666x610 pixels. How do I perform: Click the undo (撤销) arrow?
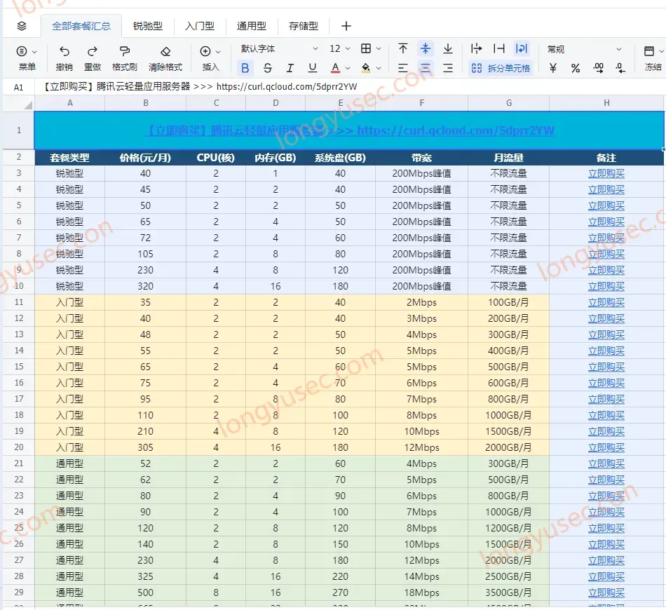(x=64, y=51)
